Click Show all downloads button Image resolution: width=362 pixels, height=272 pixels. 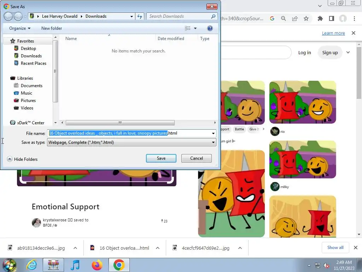click(335, 248)
